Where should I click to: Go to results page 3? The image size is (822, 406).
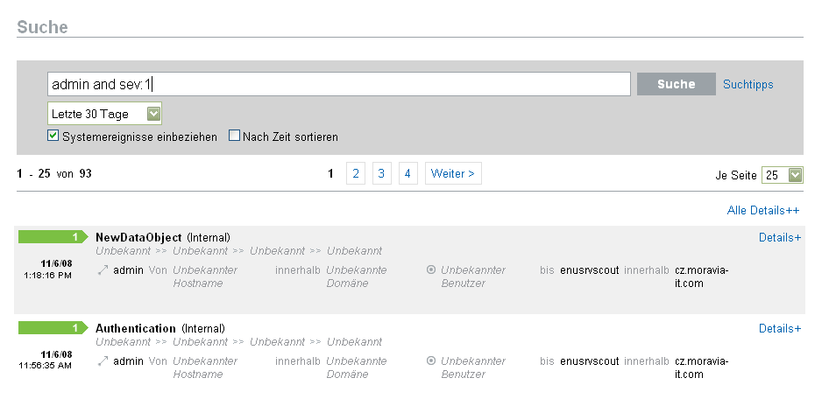tap(382, 174)
